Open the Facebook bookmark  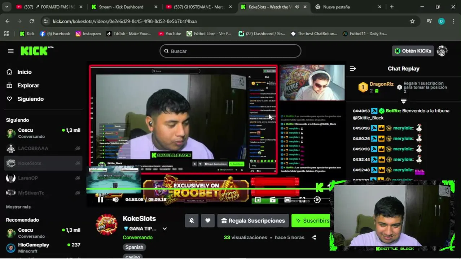tap(55, 33)
